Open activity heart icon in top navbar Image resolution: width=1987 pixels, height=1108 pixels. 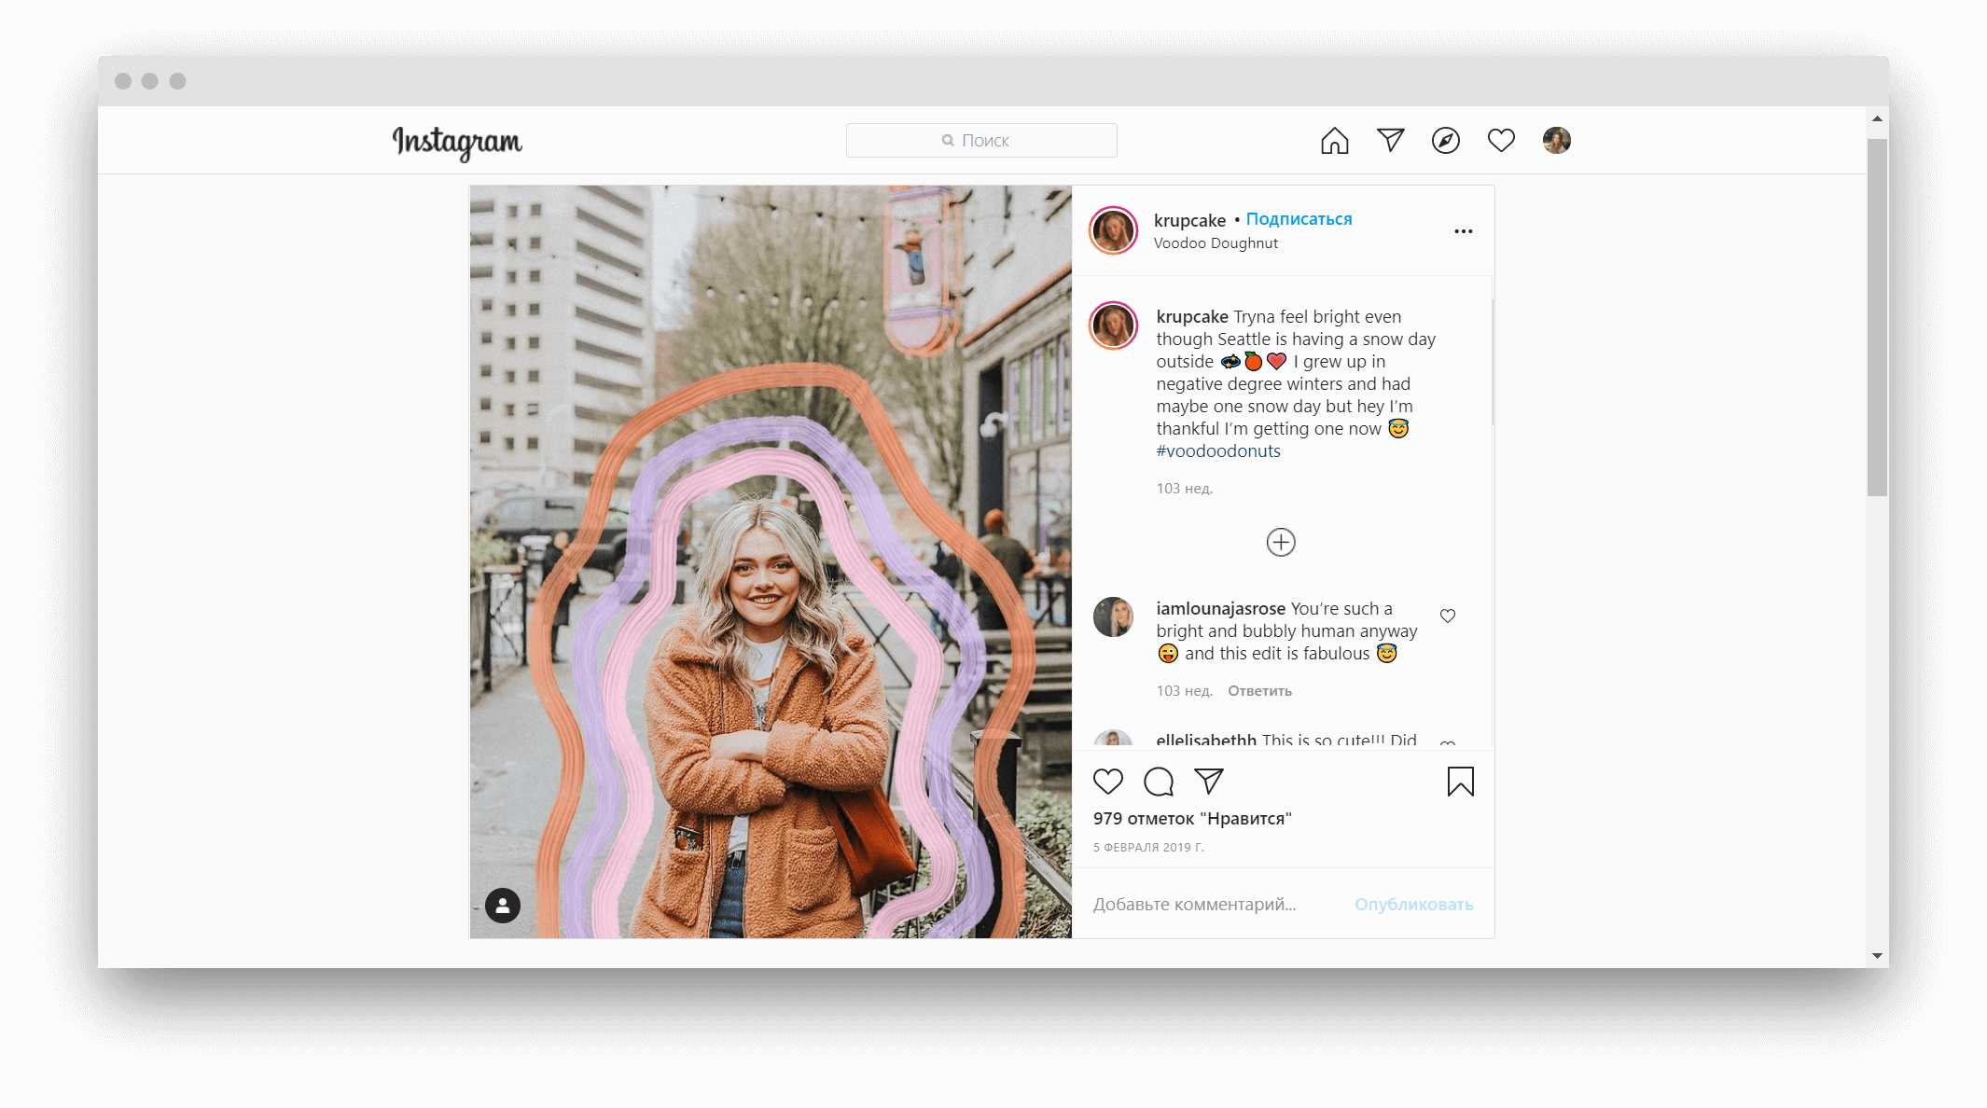click(1501, 141)
